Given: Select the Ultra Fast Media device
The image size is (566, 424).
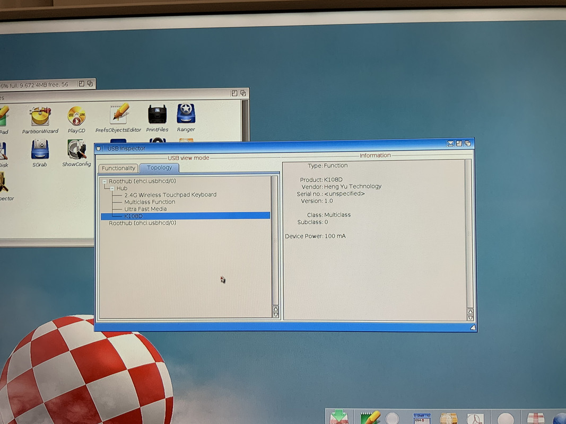Looking at the screenshot, I should pos(145,209).
